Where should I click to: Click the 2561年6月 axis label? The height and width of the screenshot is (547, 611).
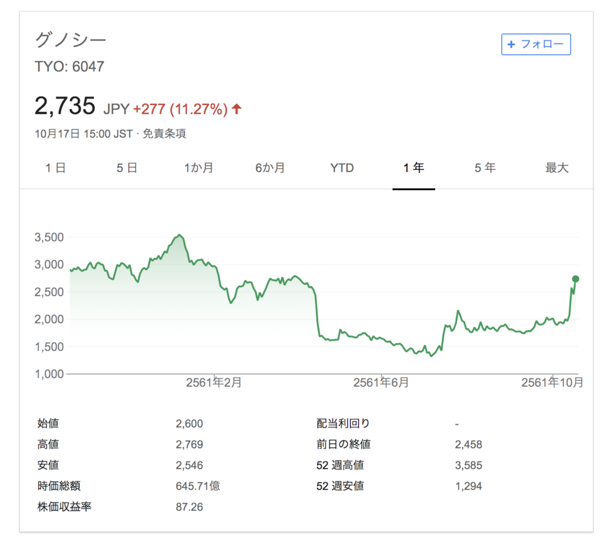point(381,383)
